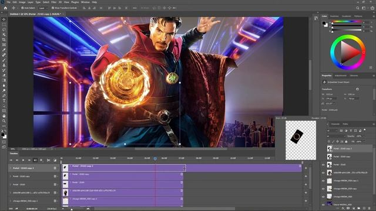Expand the chicago copy 2 timeline track

pyautogui.click(x=11, y=201)
